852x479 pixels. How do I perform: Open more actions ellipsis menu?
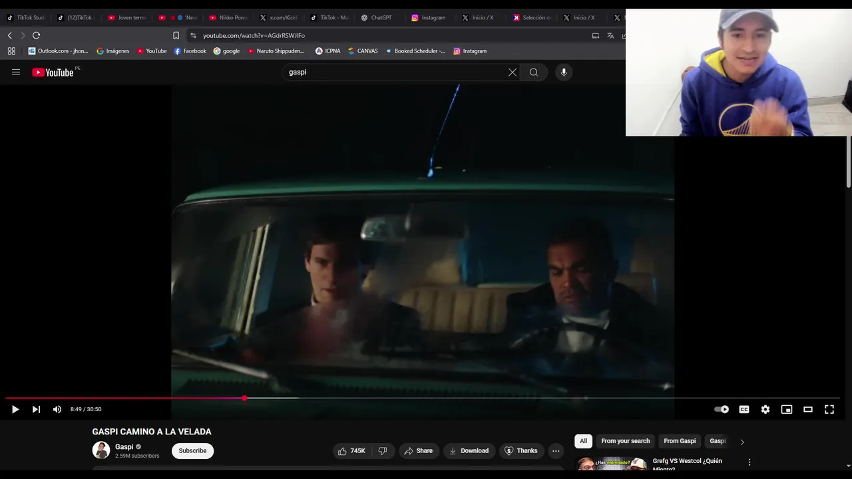point(556,451)
